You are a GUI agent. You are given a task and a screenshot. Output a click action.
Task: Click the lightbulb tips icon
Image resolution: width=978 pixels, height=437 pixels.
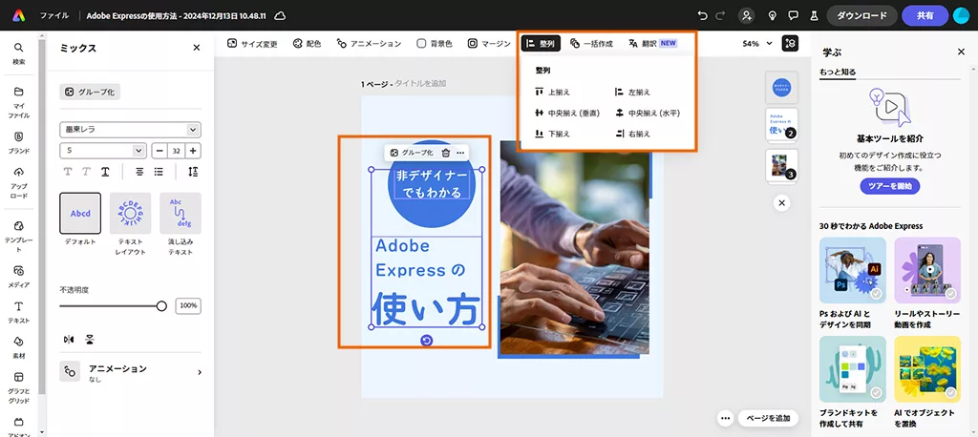tap(772, 15)
